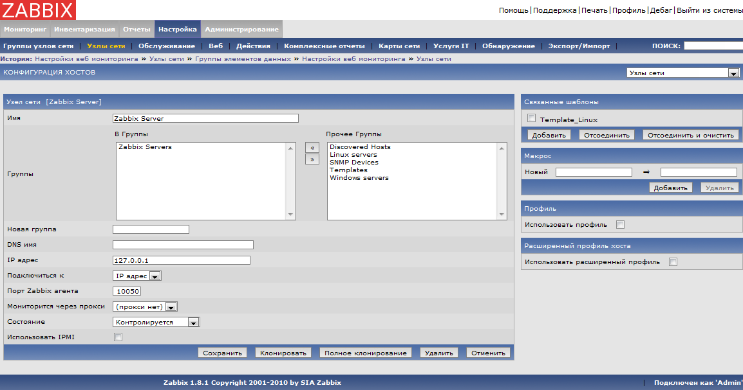
Task: Click the ПОИСК search field
Action: coord(713,46)
